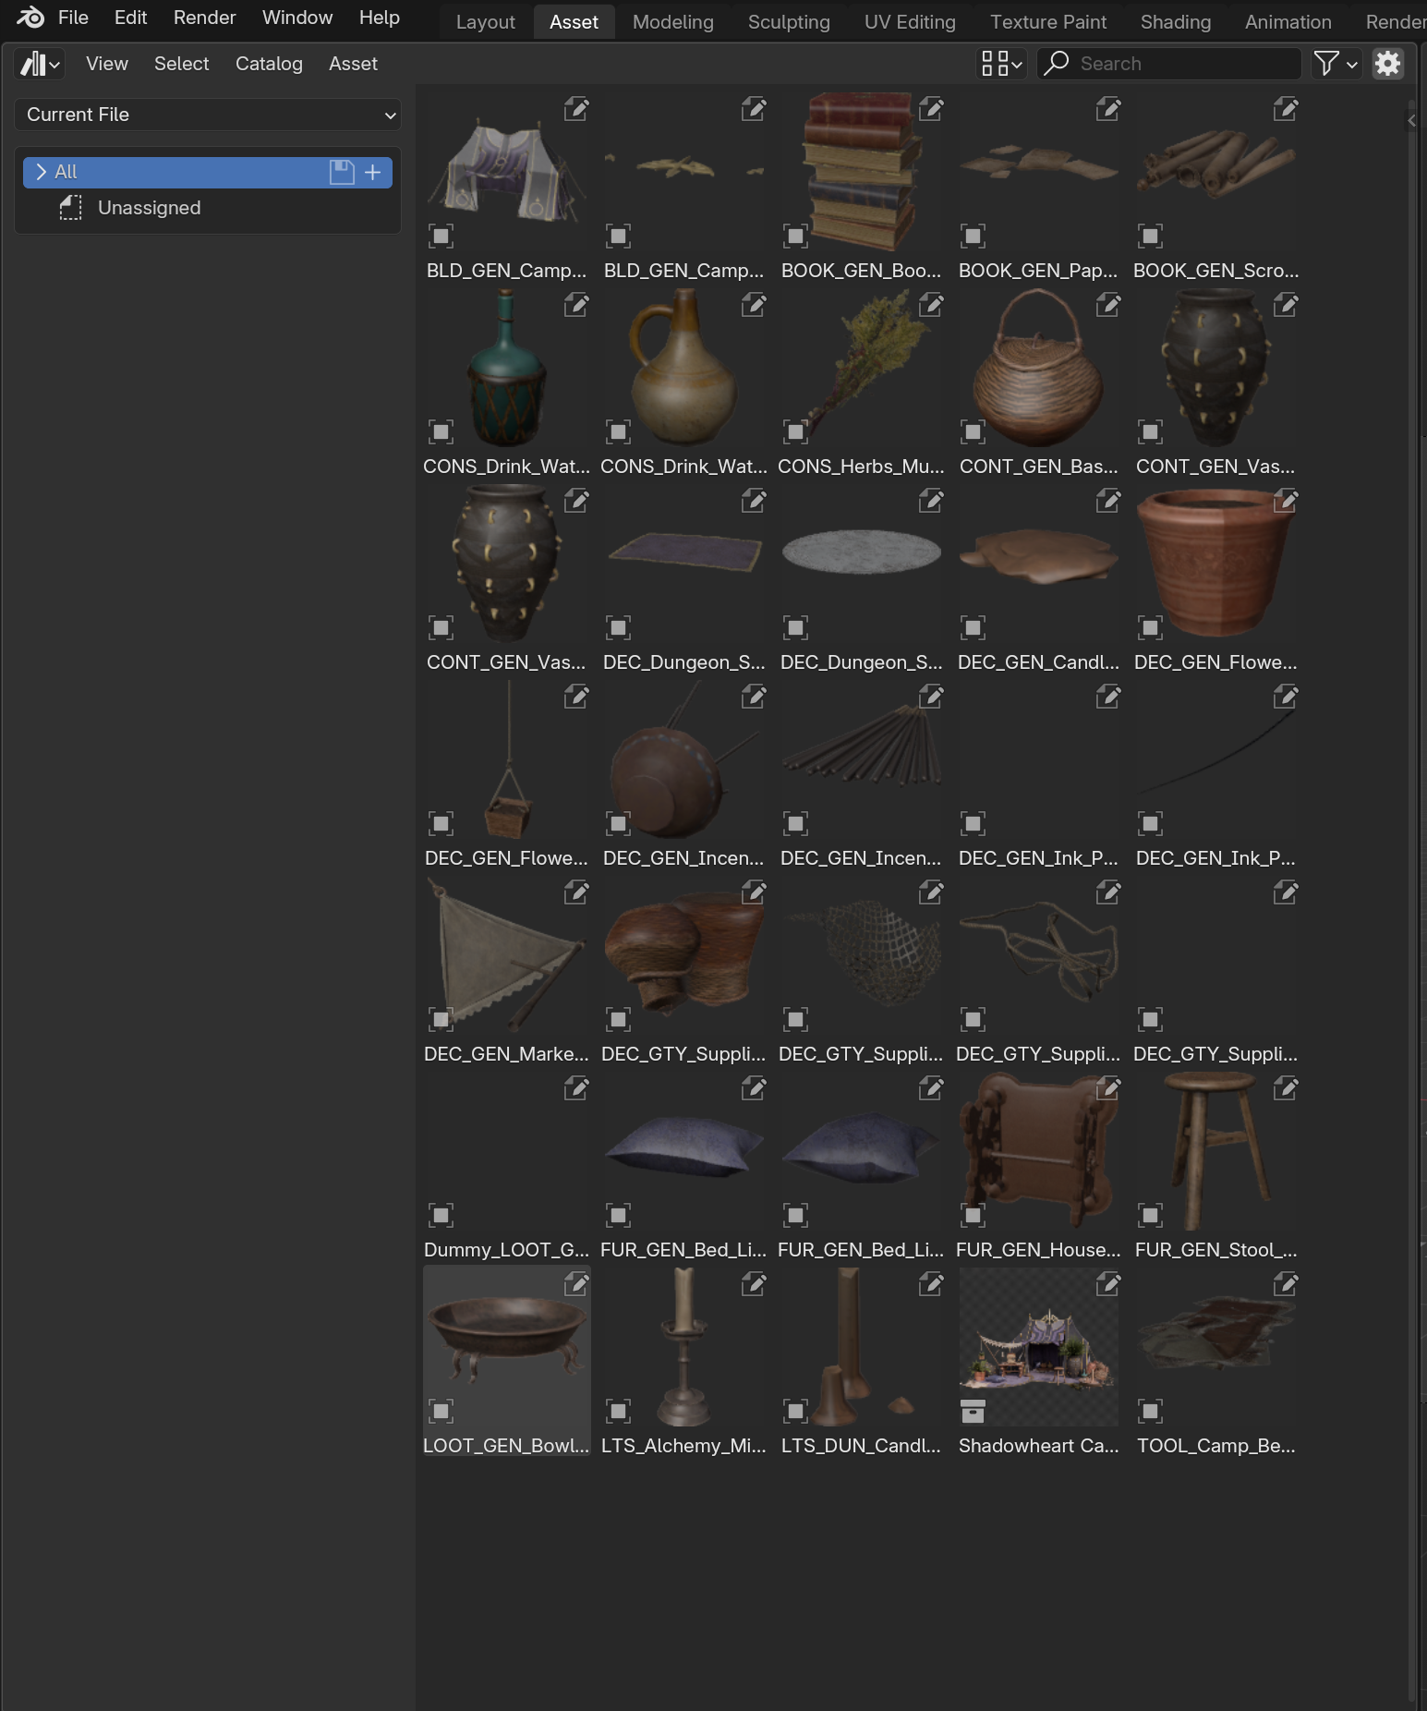Viewport: 1427px width, 1711px height.
Task: Switch to the Shading workspace tab
Action: click(x=1175, y=22)
